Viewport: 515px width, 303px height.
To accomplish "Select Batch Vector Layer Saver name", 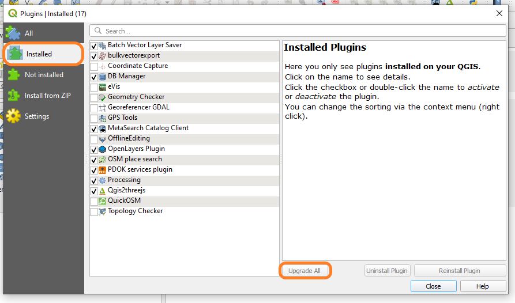I will [x=145, y=45].
